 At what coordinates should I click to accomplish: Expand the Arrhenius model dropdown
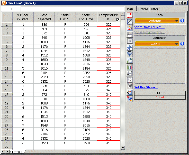click(157, 21)
